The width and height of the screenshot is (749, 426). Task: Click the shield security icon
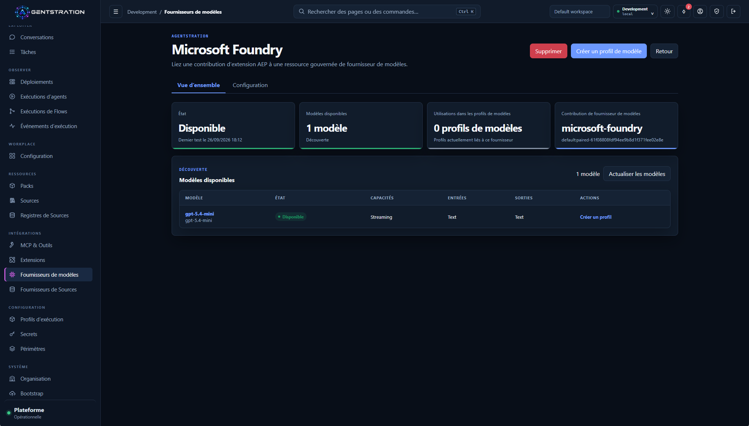point(717,12)
